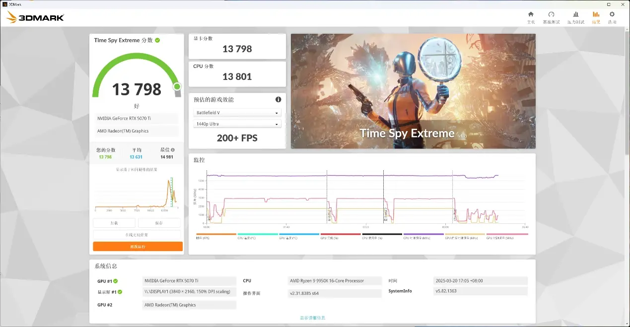Open the 基准测试 benchmarks tab

551,17
